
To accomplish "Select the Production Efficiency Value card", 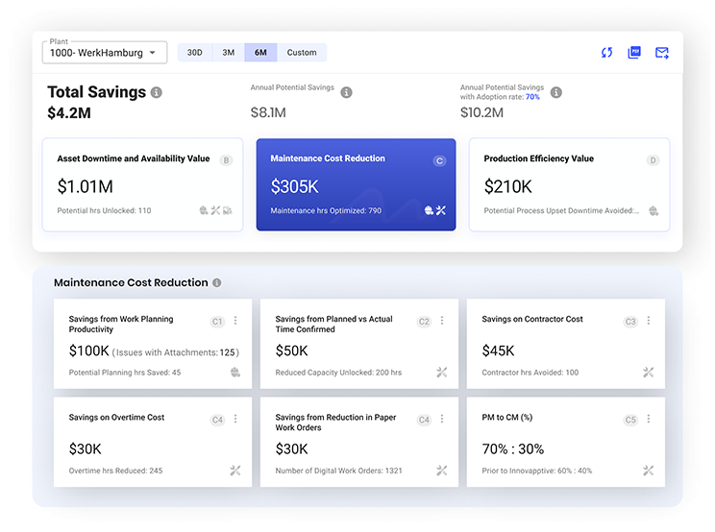I will coord(569,184).
